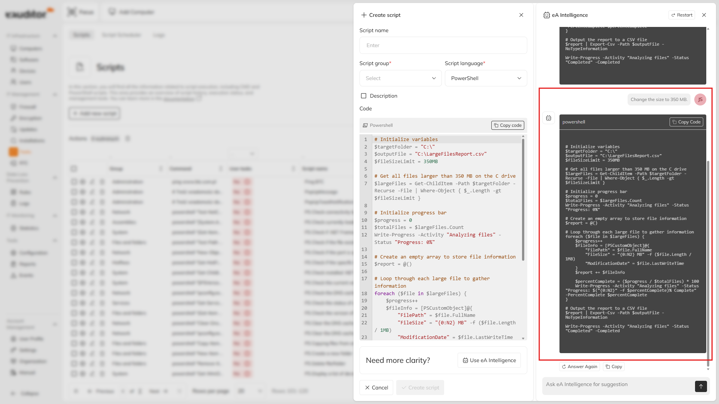Toggle the Description checkbox
The width and height of the screenshot is (719, 404).
point(363,96)
